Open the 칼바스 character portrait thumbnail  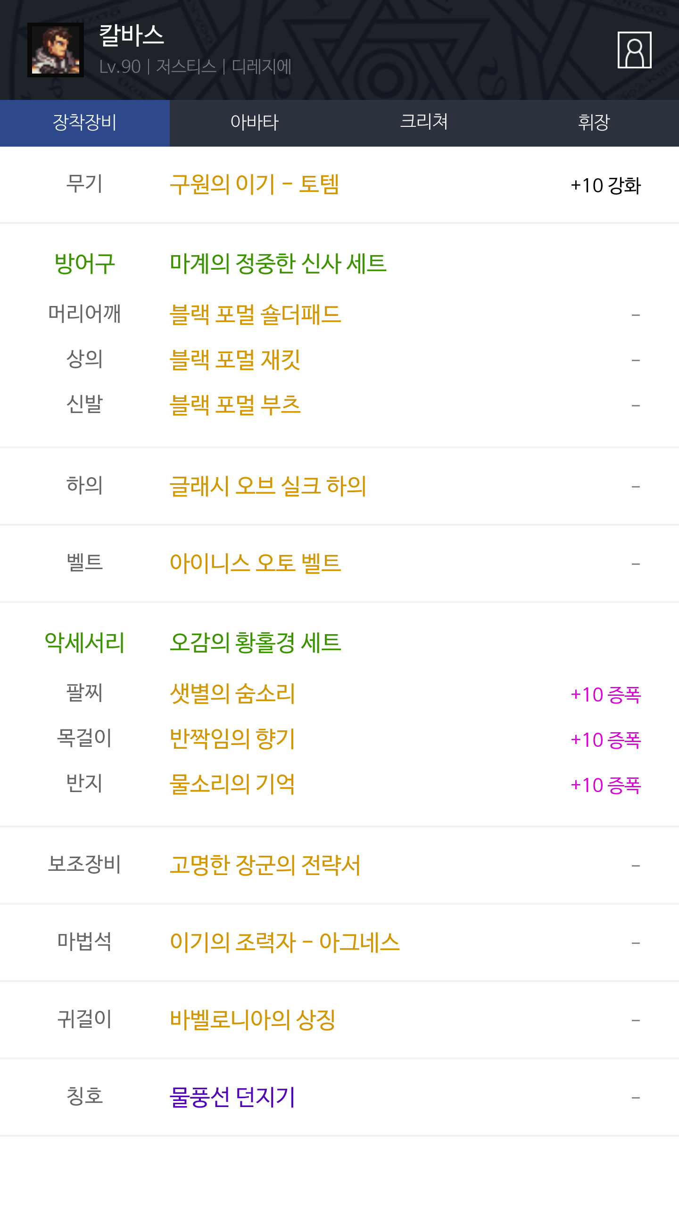click(56, 50)
